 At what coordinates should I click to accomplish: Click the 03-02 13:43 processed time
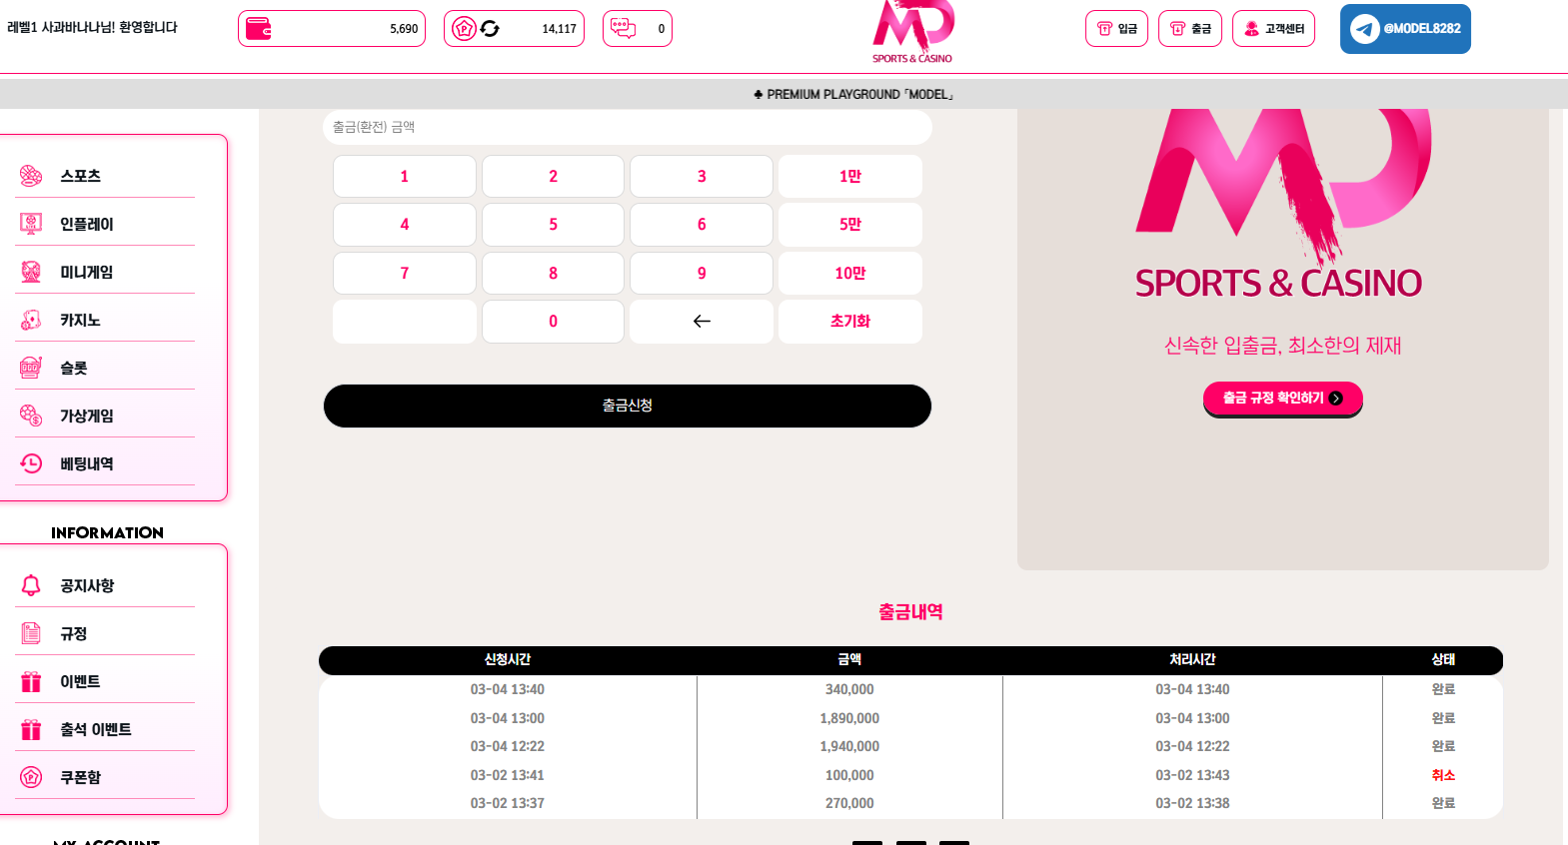(1192, 775)
